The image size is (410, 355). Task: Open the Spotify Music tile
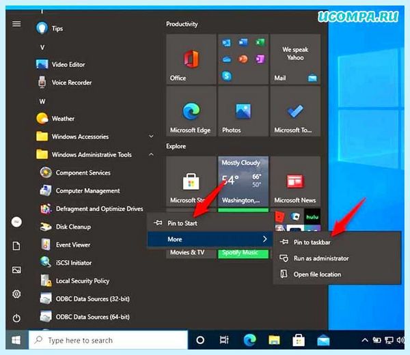[x=243, y=253]
